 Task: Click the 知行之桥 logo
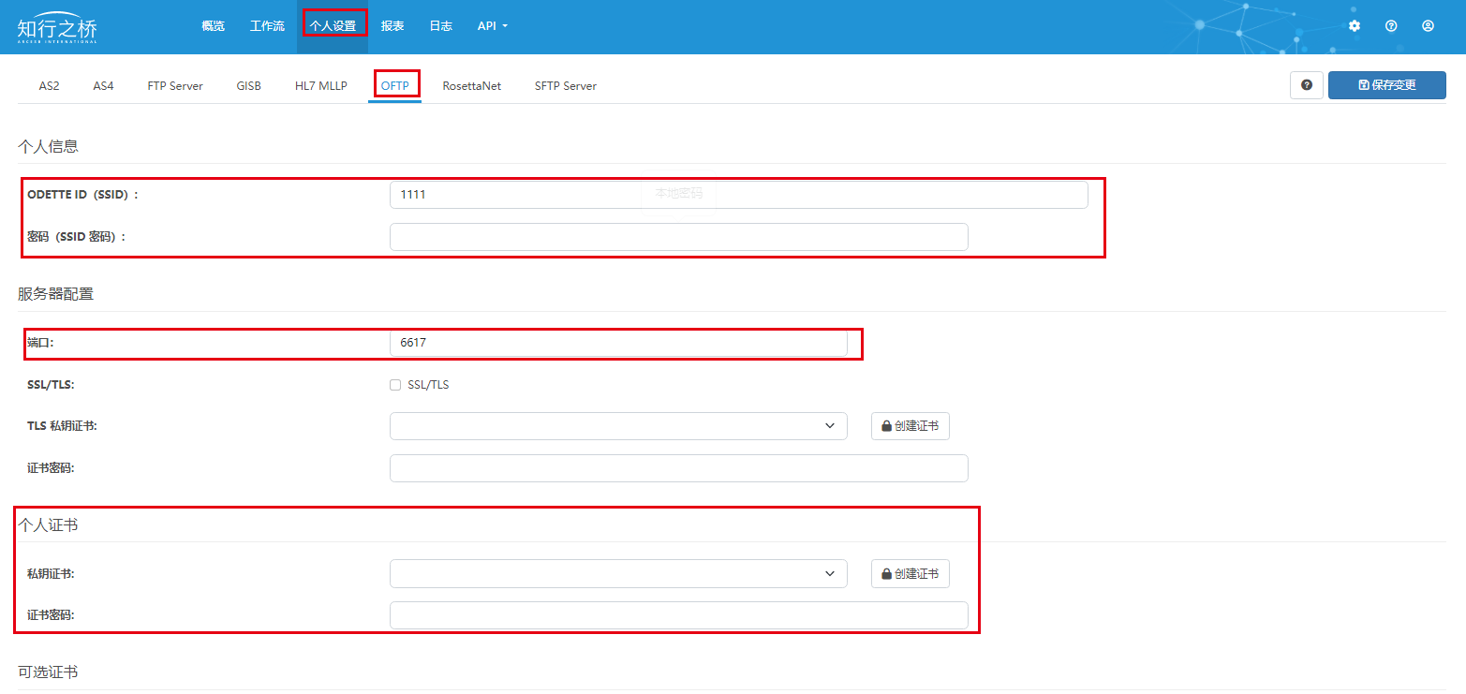click(57, 28)
